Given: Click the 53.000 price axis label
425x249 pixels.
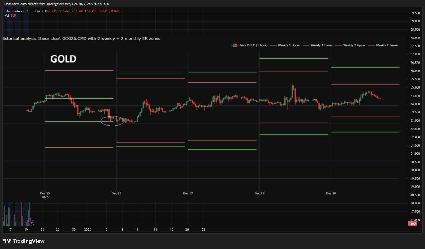Looking at the screenshot, I should tap(415, 121).
